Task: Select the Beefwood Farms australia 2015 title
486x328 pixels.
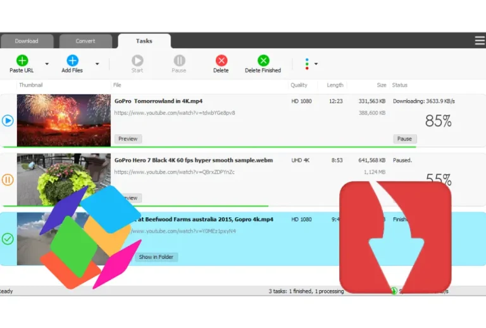Action: 205,219
